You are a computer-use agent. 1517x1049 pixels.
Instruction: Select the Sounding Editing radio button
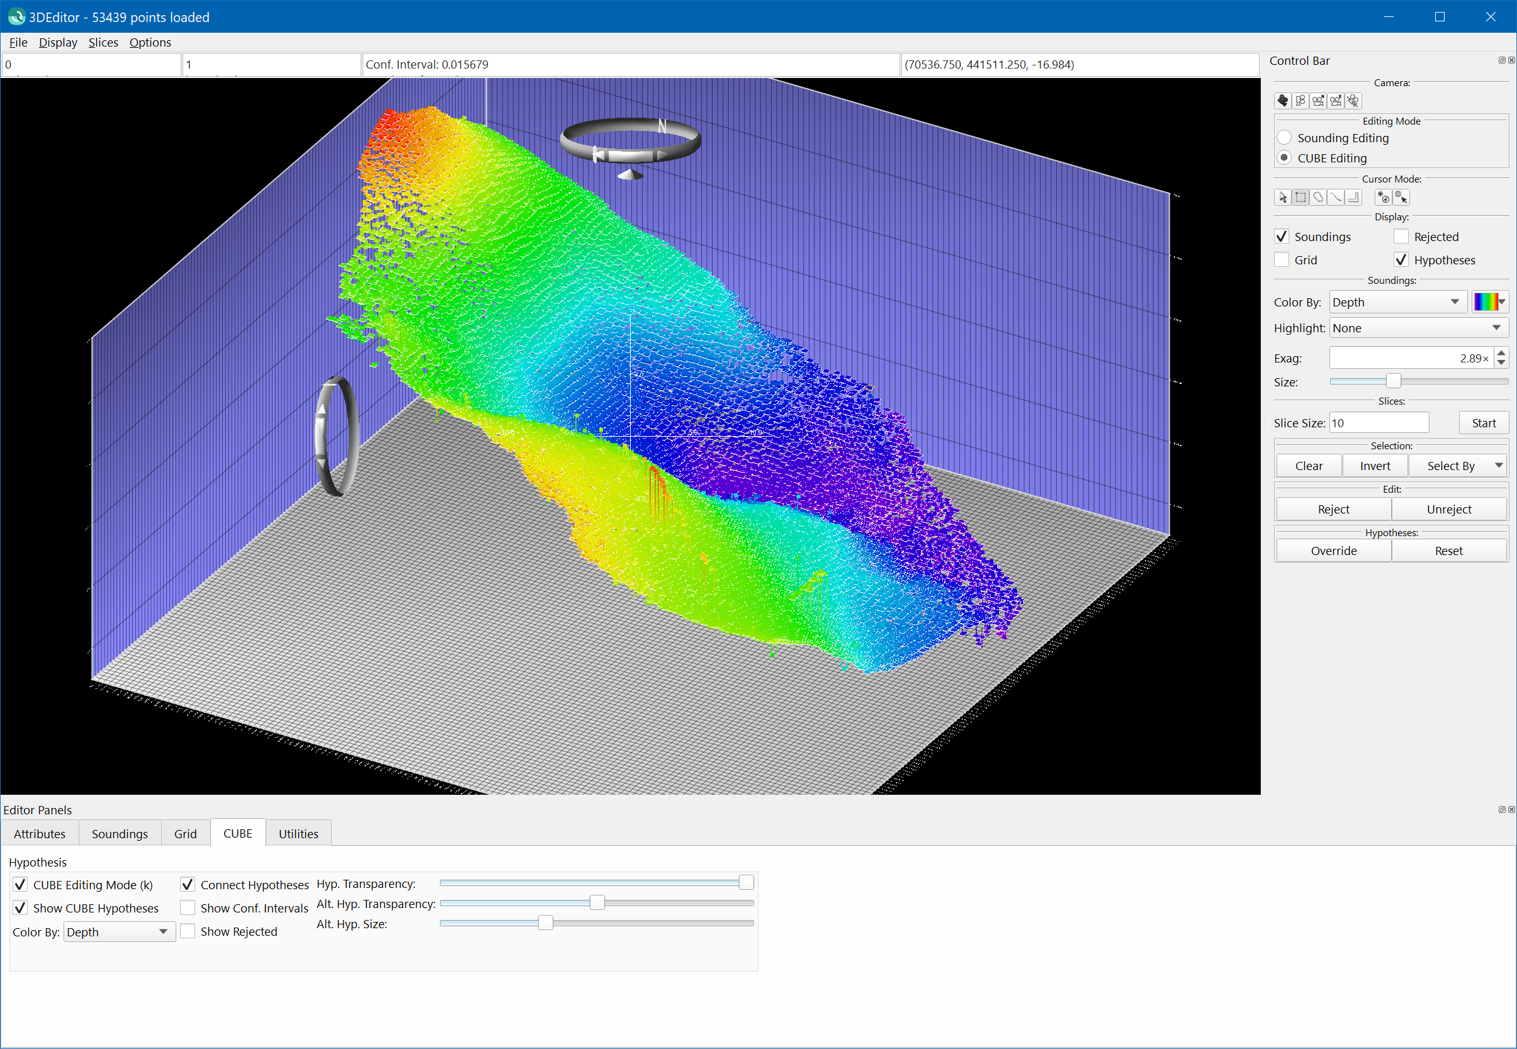[x=1283, y=138]
